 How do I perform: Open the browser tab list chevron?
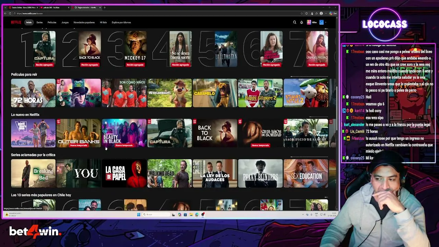(x=5, y=8)
